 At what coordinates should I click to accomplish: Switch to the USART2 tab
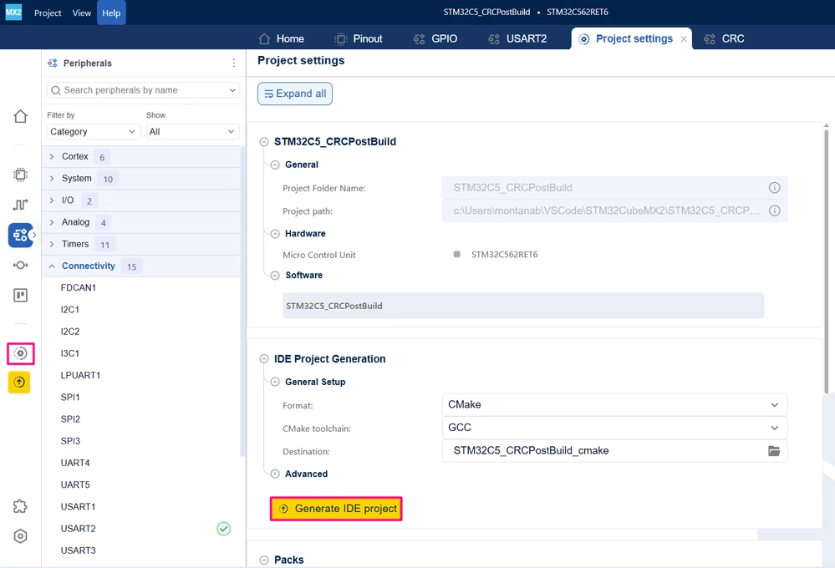517,39
